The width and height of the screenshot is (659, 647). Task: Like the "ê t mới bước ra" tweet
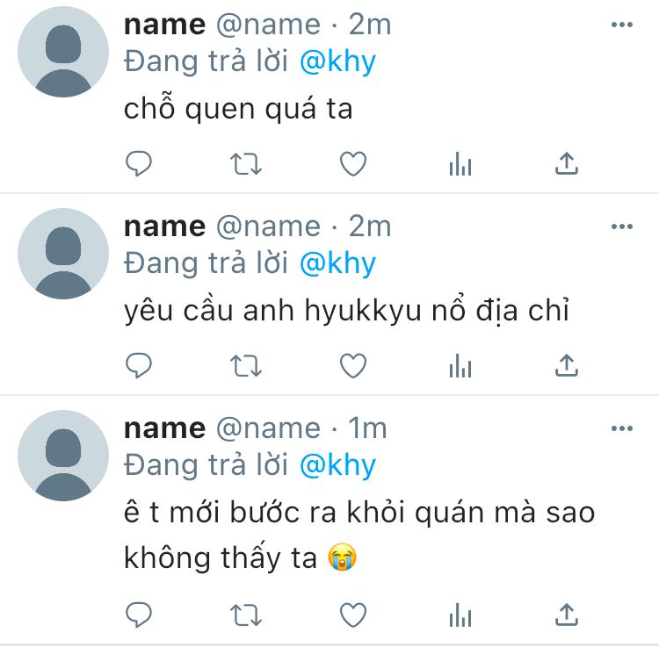click(353, 615)
